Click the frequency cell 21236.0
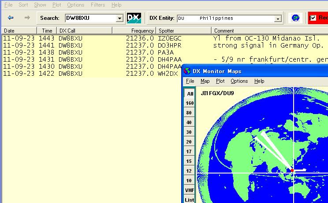This screenshot has height=203, width=328. pyautogui.click(x=140, y=38)
